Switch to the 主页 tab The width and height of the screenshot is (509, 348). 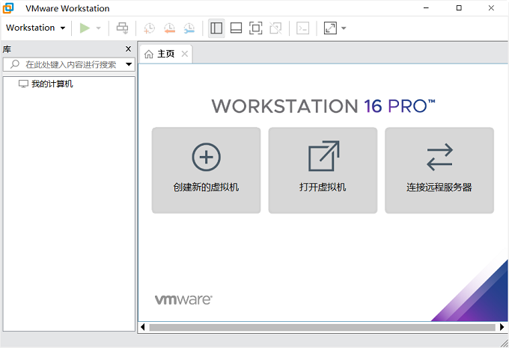pos(160,54)
